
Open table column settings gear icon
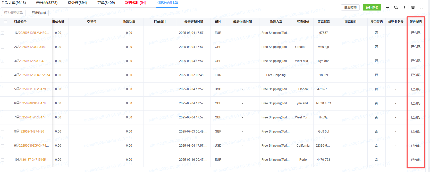pyautogui.click(x=413, y=7)
